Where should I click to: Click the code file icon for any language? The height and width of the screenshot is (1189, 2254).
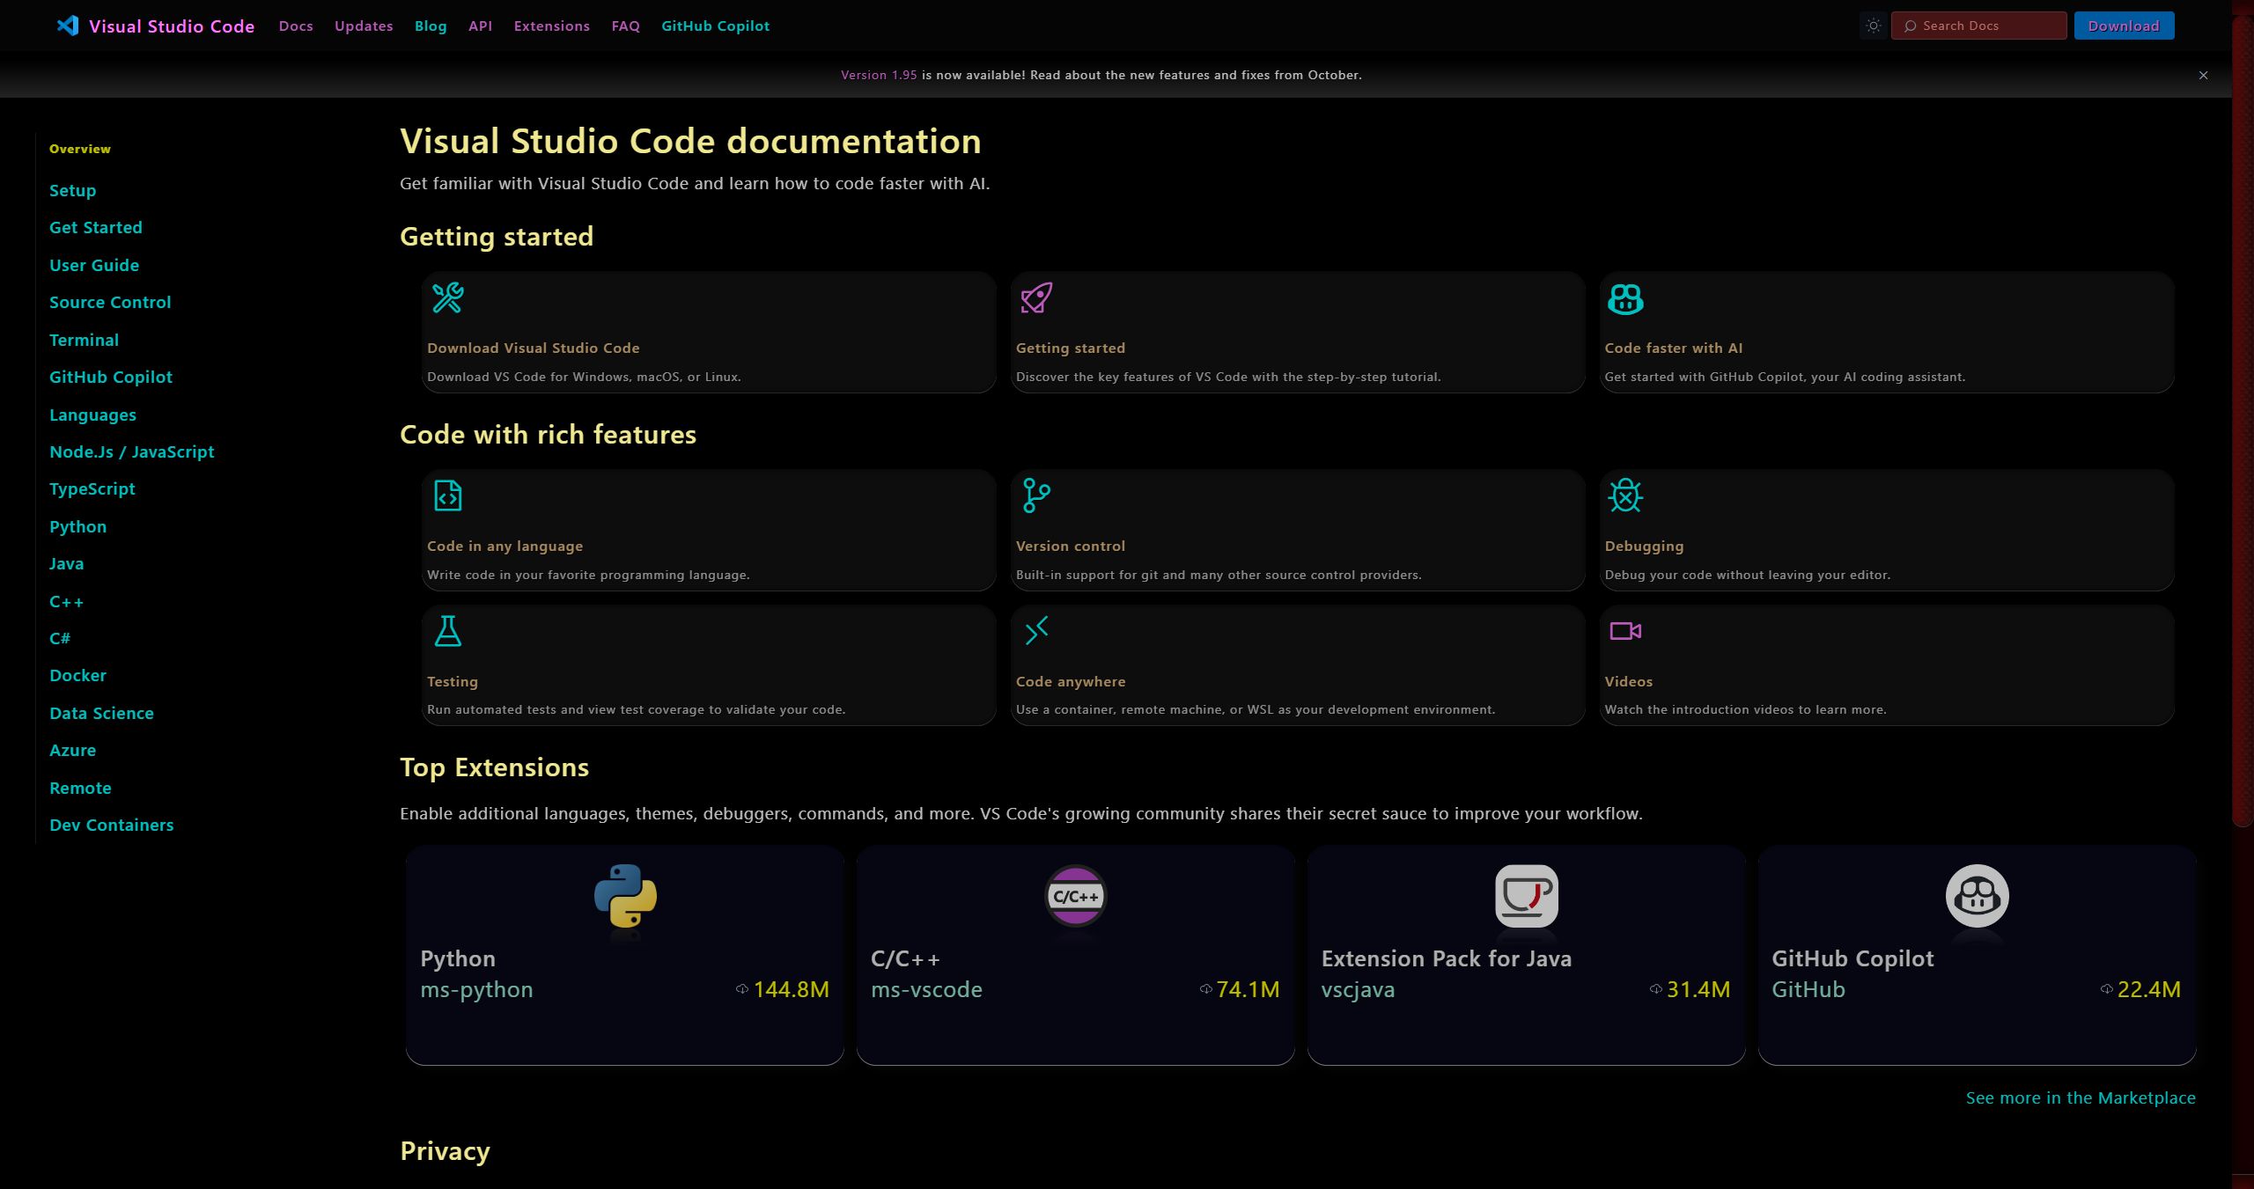(x=447, y=495)
